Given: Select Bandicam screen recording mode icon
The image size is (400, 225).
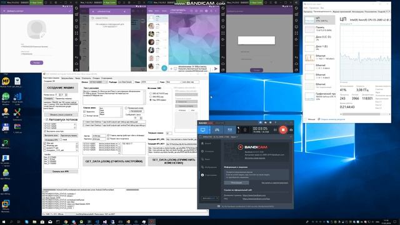Looking at the screenshot, I should click(x=202, y=130).
